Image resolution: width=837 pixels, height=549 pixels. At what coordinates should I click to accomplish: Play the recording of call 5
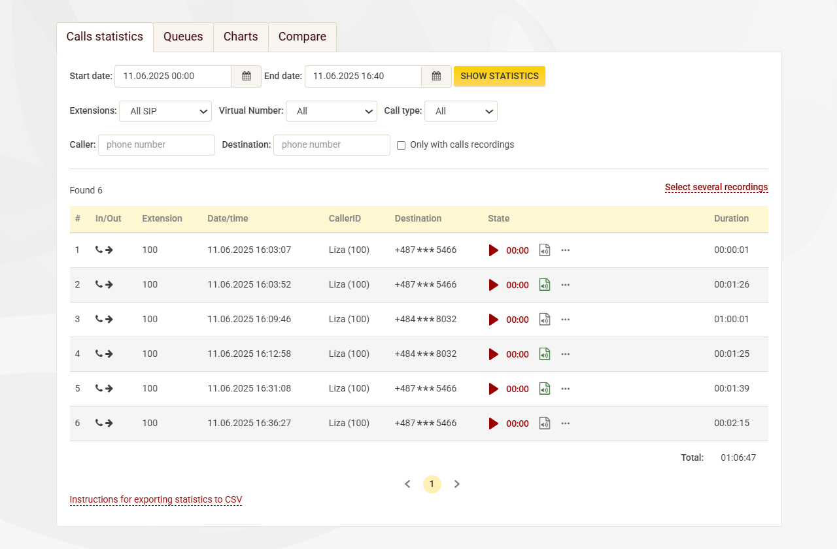tap(494, 388)
